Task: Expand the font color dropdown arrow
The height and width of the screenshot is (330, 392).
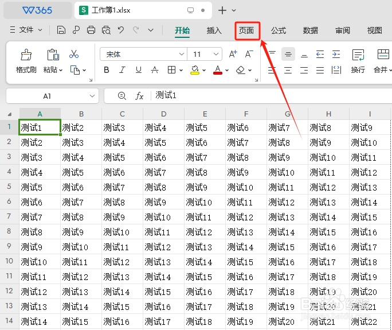Action: 227,71
